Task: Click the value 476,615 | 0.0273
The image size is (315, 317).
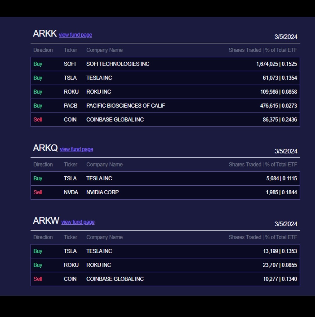Action: [279, 106]
